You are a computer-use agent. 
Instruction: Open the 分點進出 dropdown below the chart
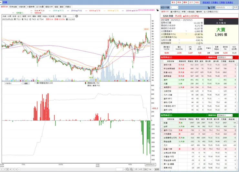point(14,83)
